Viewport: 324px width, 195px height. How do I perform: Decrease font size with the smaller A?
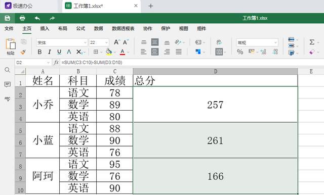[126, 42]
